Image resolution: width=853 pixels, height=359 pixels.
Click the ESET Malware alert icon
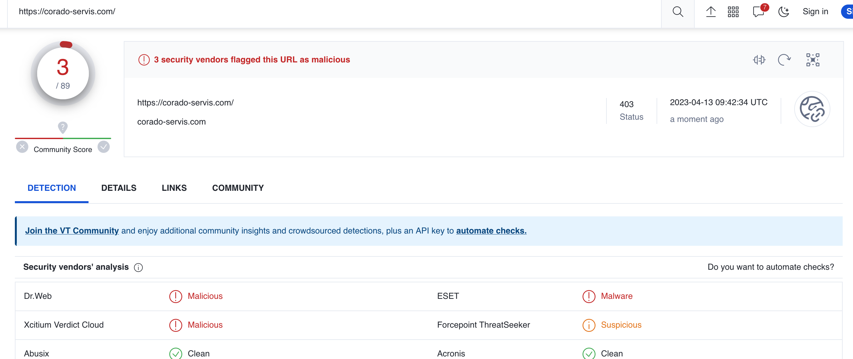[589, 296]
